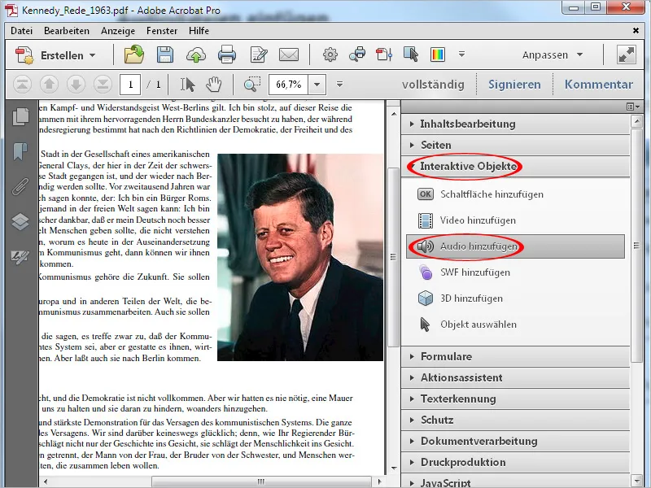Click the cloud upload icon
651x488 pixels.
click(196, 54)
